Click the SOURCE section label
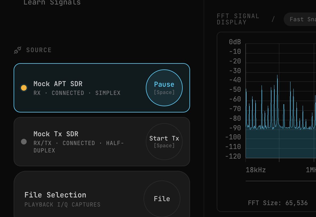Screen dimensions: 316x217 coord(39,50)
